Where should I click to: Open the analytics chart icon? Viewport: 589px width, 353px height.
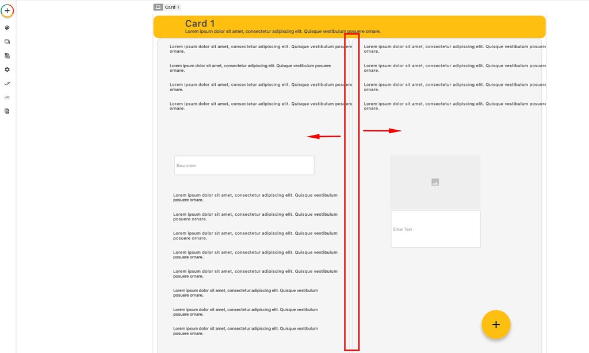[7, 96]
